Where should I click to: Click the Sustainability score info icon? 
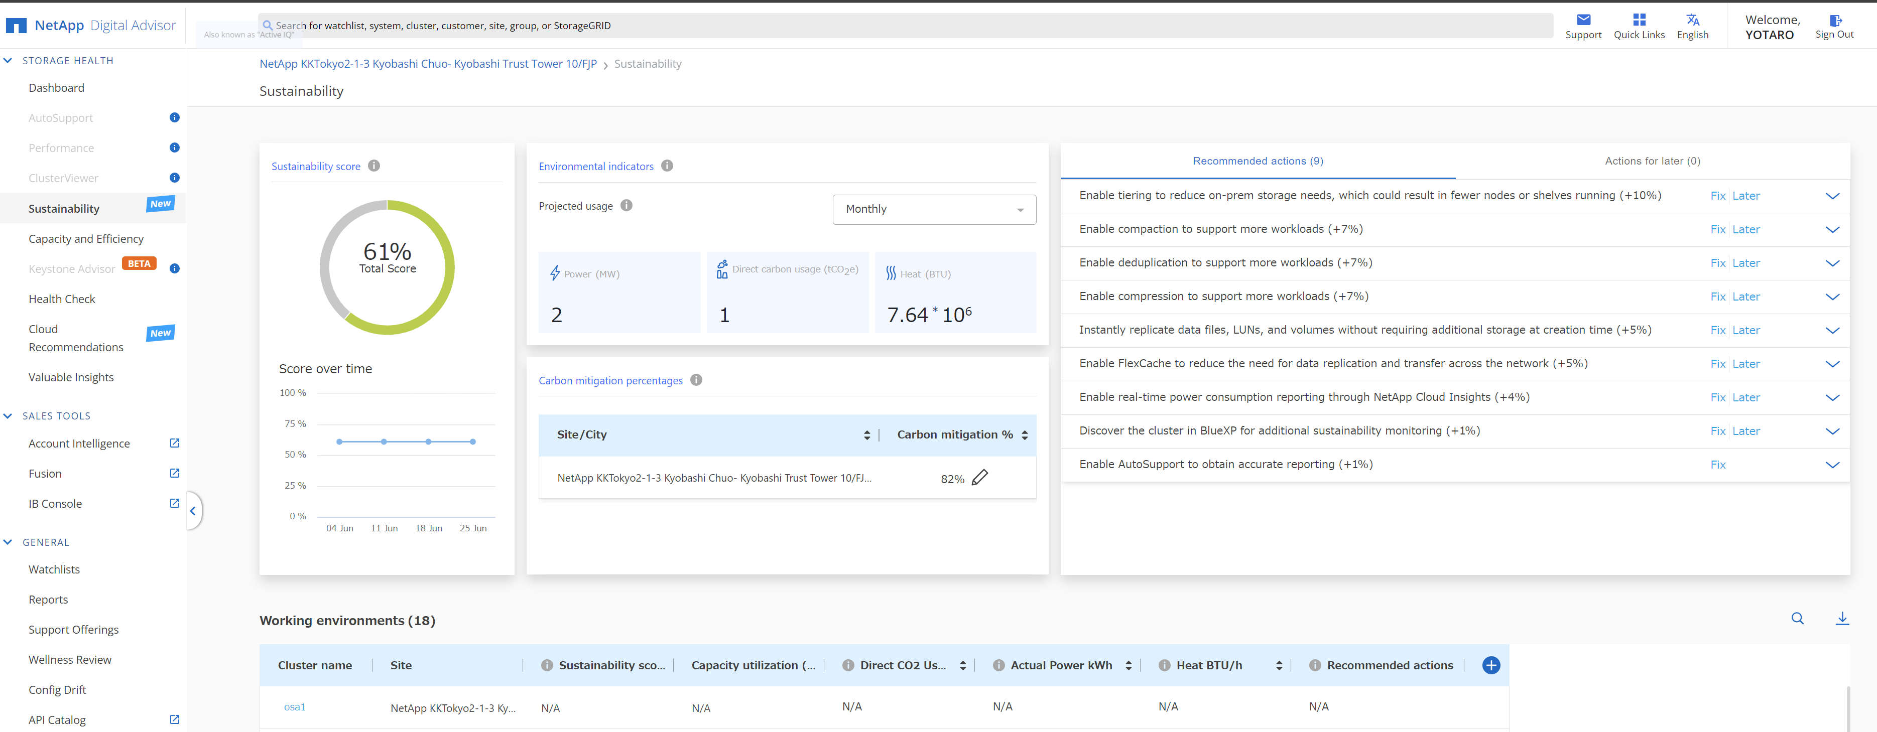point(374,166)
